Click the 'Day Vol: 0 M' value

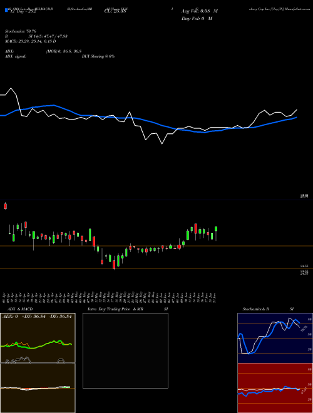[x=197, y=19]
